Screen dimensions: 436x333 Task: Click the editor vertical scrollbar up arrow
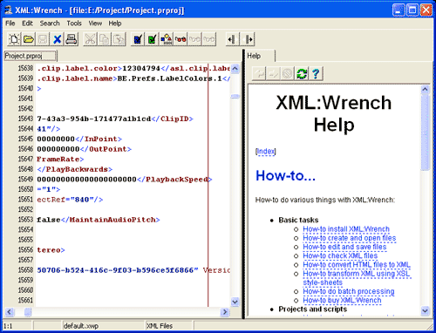[x=235, y=69]
